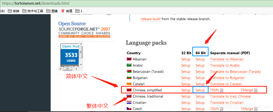Download Chinese simplified 64 Bit Setup
This screenshot has height=112, width=273.
pyautogui.click(x=200, y=90)
